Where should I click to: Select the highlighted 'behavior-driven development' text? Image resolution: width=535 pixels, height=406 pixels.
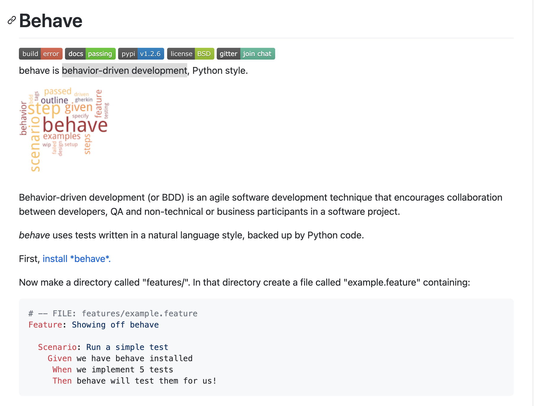click(124, 70)
